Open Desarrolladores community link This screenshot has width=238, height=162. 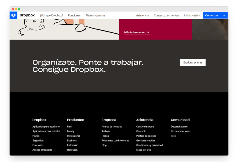tap(179, 127)
